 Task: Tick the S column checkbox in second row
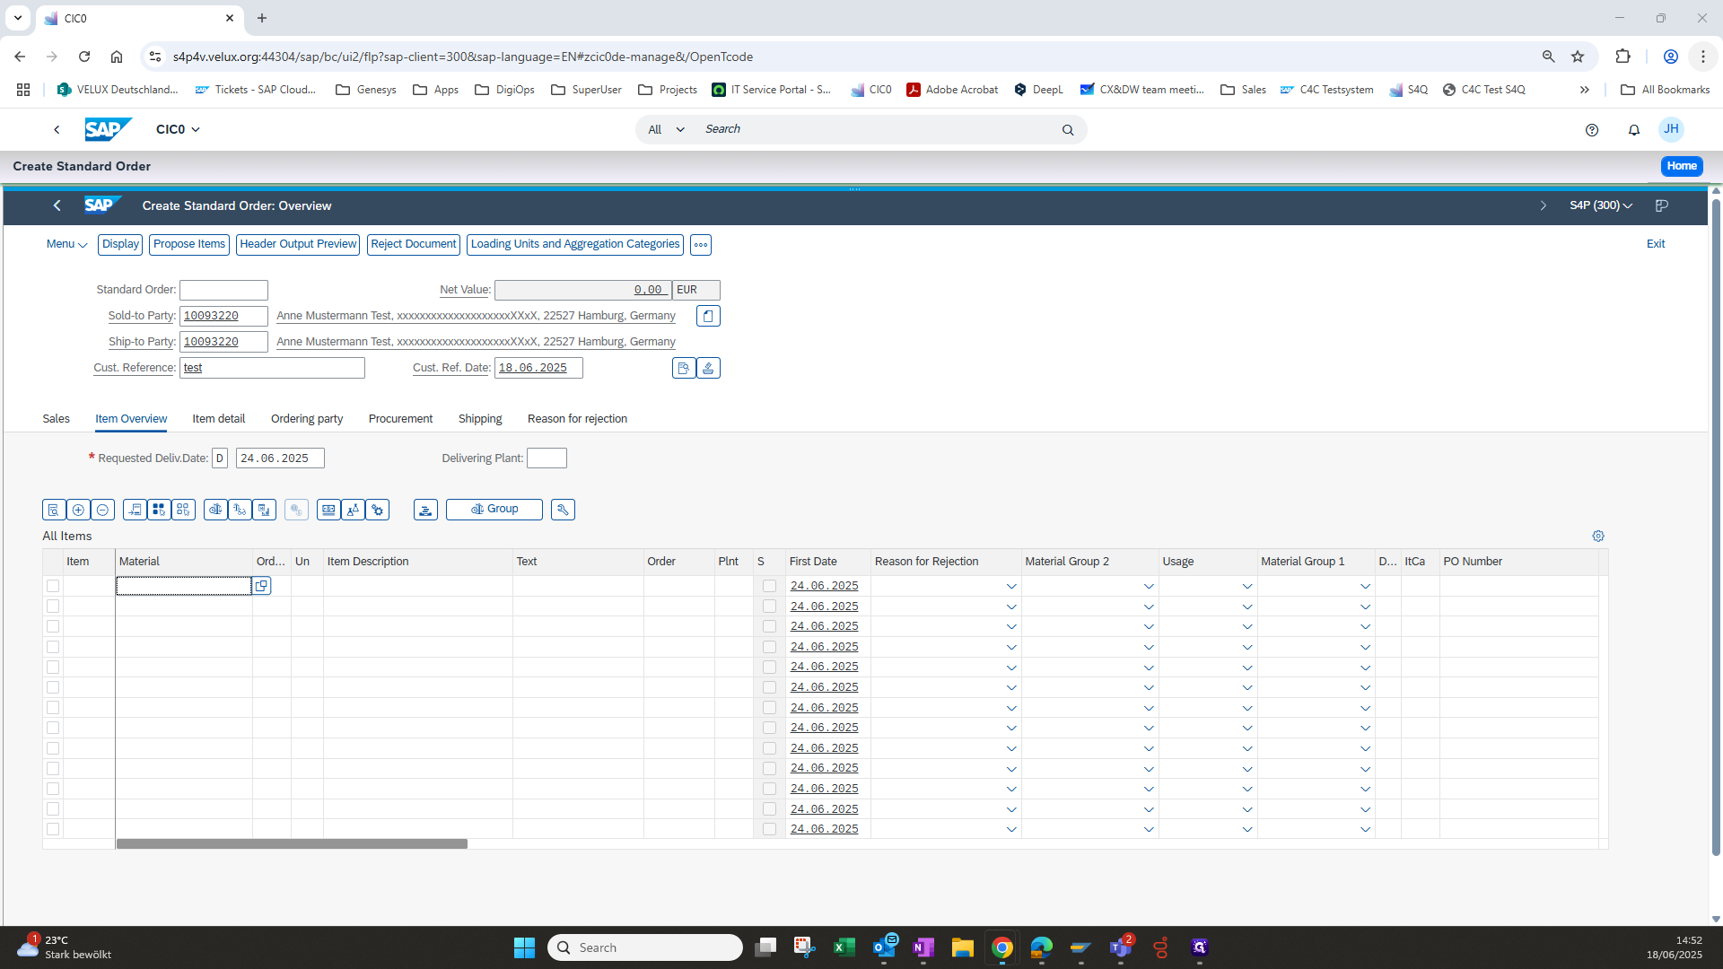pos(769,607)
